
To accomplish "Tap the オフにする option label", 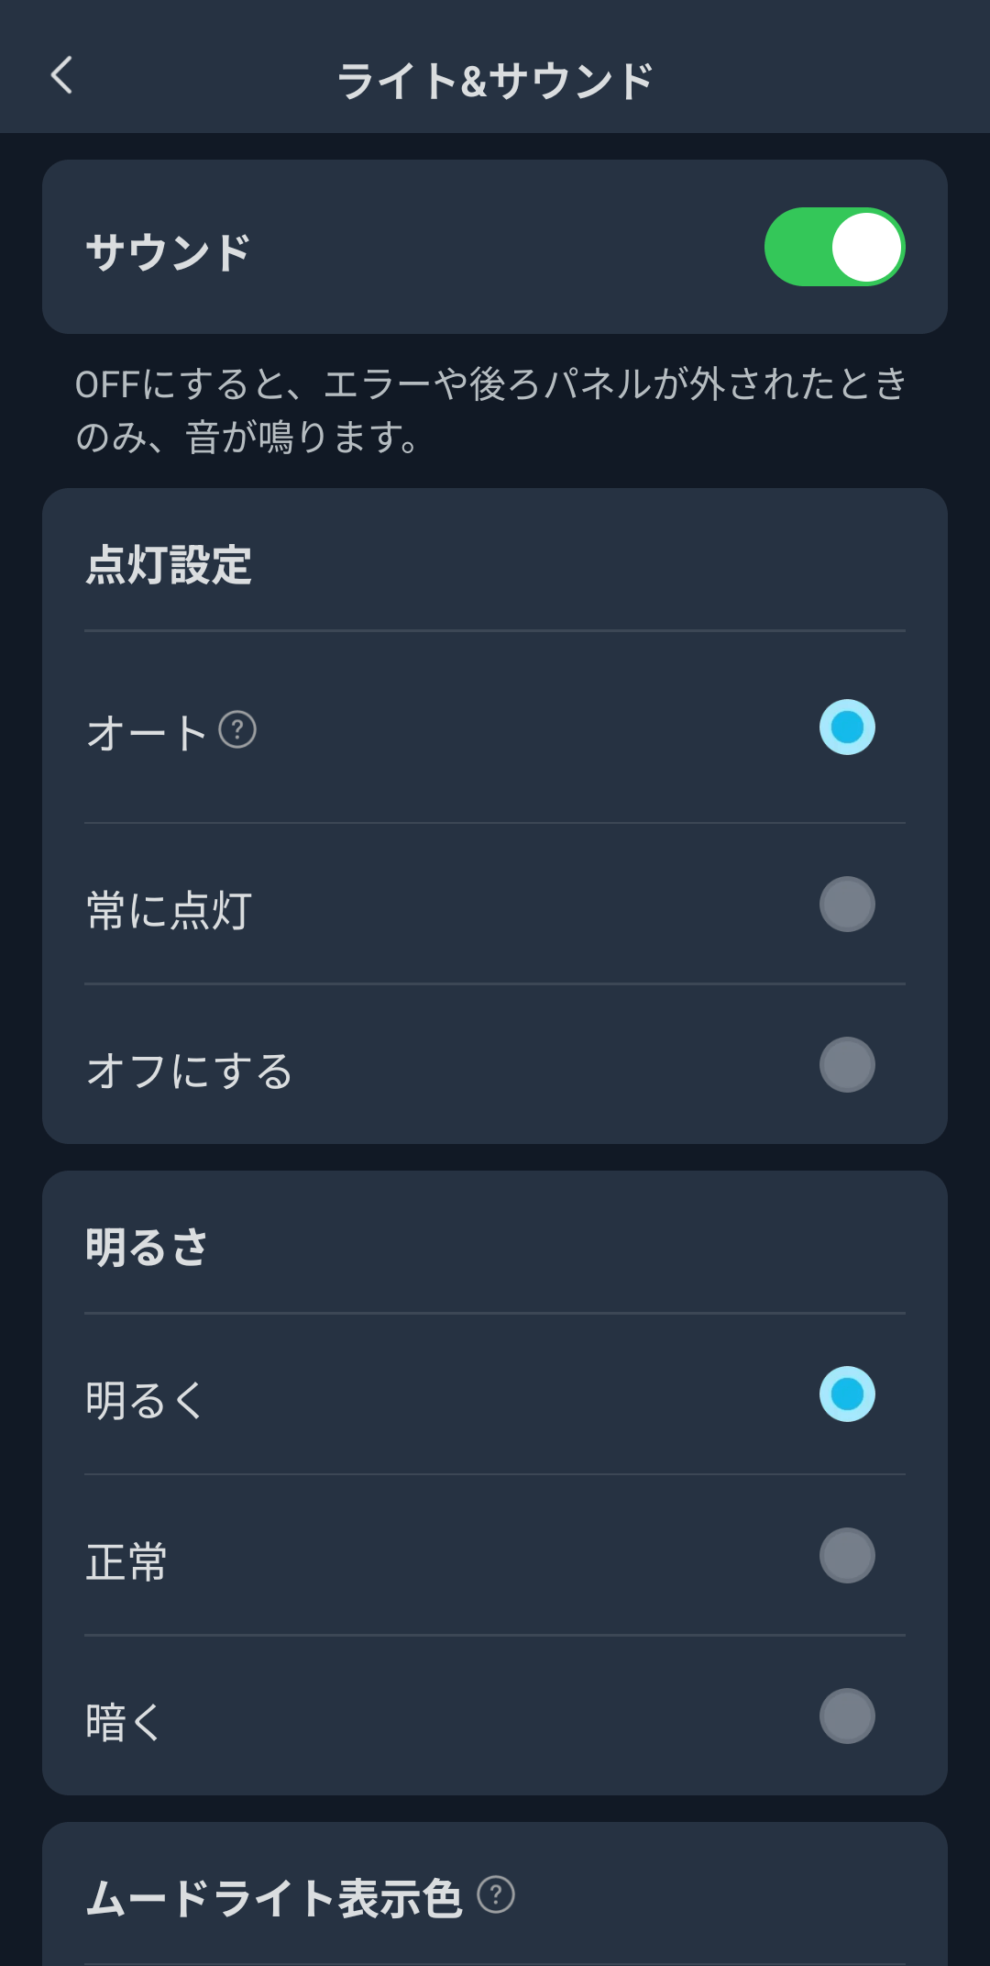I will [x=190, y=1072].
